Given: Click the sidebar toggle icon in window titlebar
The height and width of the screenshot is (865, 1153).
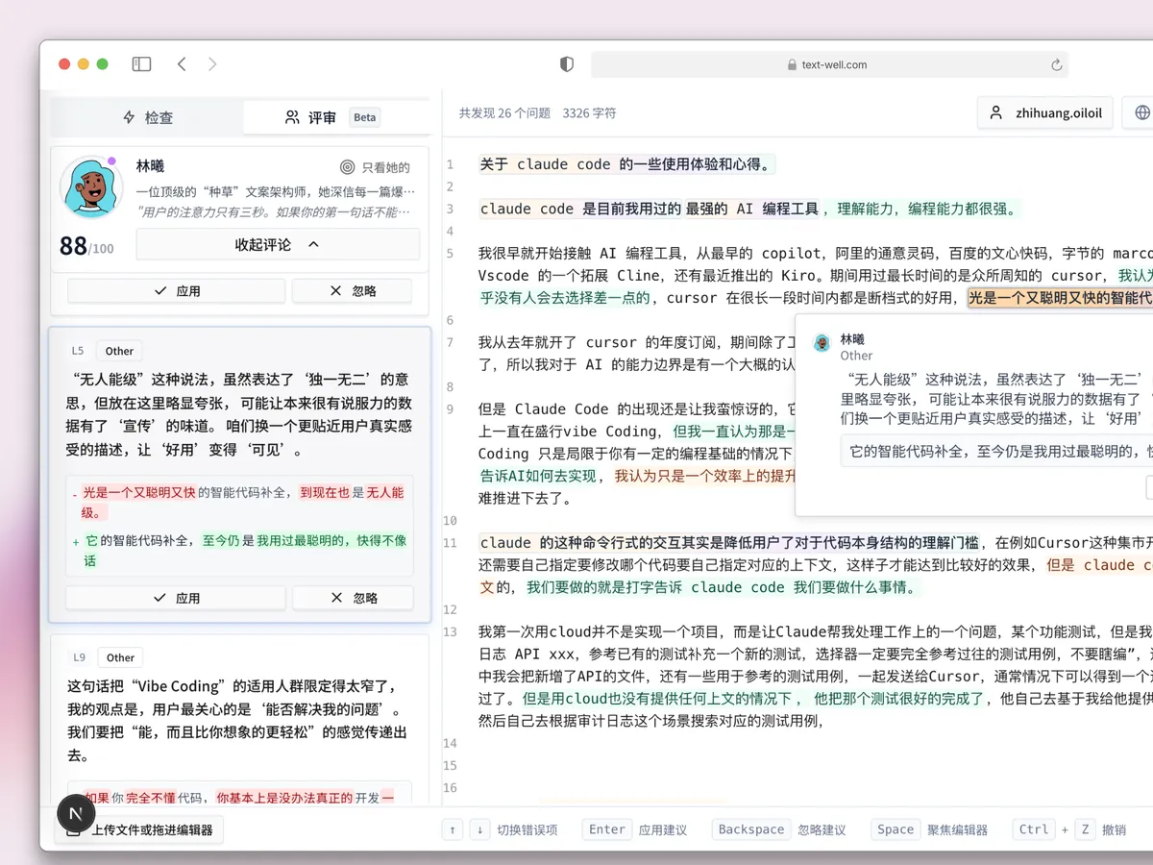Looking at the screenshot, I should pyautogui.click(x=141, y=63).
